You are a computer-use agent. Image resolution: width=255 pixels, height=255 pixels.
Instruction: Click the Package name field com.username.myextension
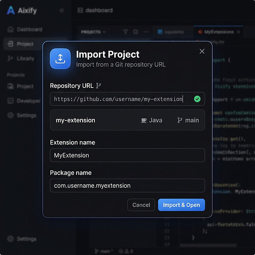coord(127,186)
